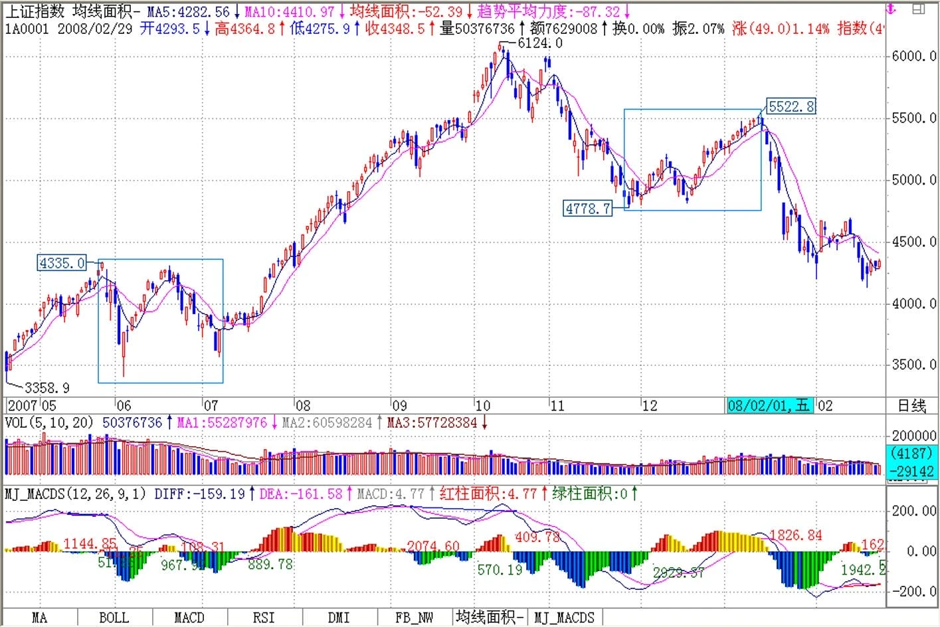The width and height of the screenshot is (940, 627).
Task: Click the window layout icon at top right
Action: pyautogui.click(x=919, y=9)
